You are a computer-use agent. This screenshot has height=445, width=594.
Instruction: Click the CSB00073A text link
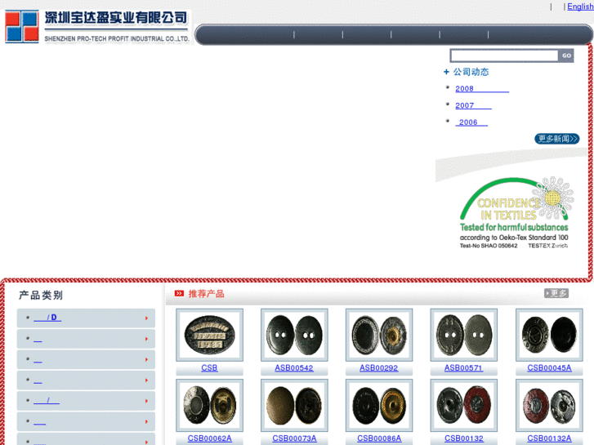(x=294, y=438)
